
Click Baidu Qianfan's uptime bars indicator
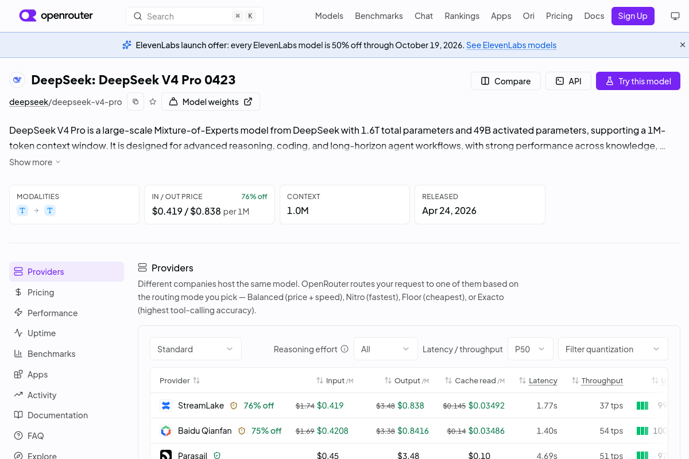coord(642,430)
